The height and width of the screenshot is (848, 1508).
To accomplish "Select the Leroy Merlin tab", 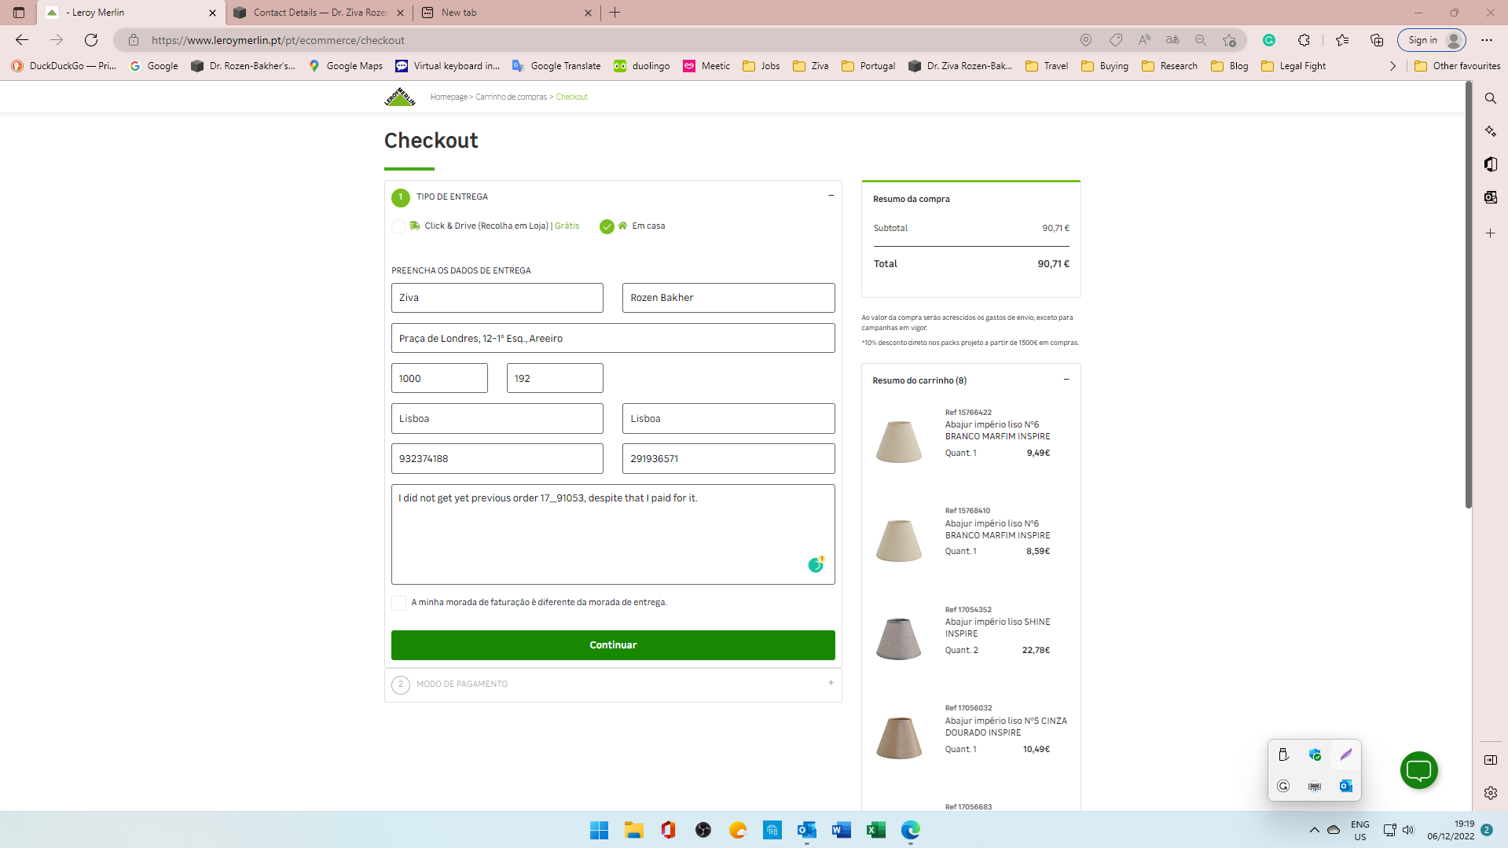I will pos(130,13).
